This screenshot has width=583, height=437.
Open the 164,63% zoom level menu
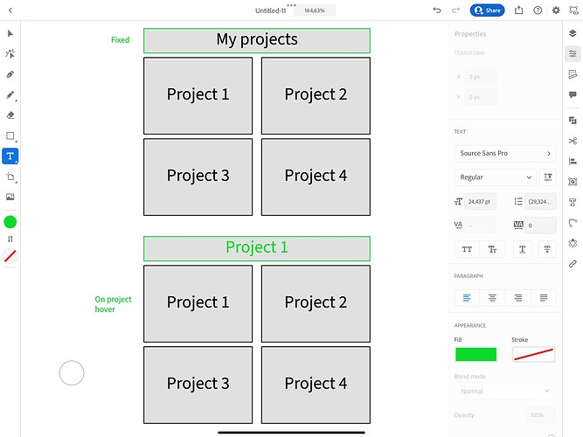315,10
